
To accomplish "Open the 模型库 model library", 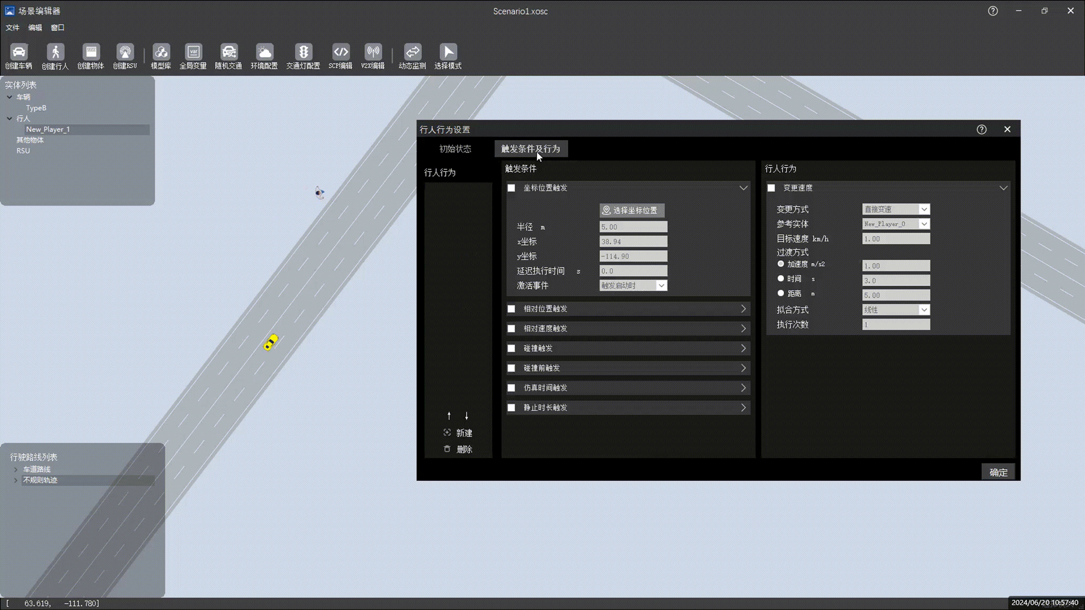I will pos(161,53).
